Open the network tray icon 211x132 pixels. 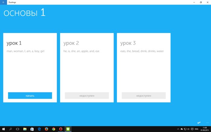click(185, 129)
